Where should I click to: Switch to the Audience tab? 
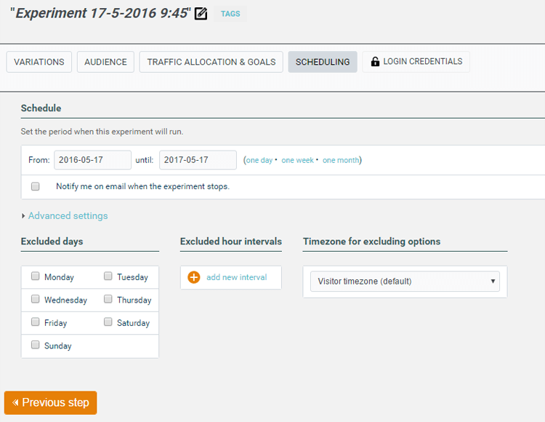click(105, 62)
